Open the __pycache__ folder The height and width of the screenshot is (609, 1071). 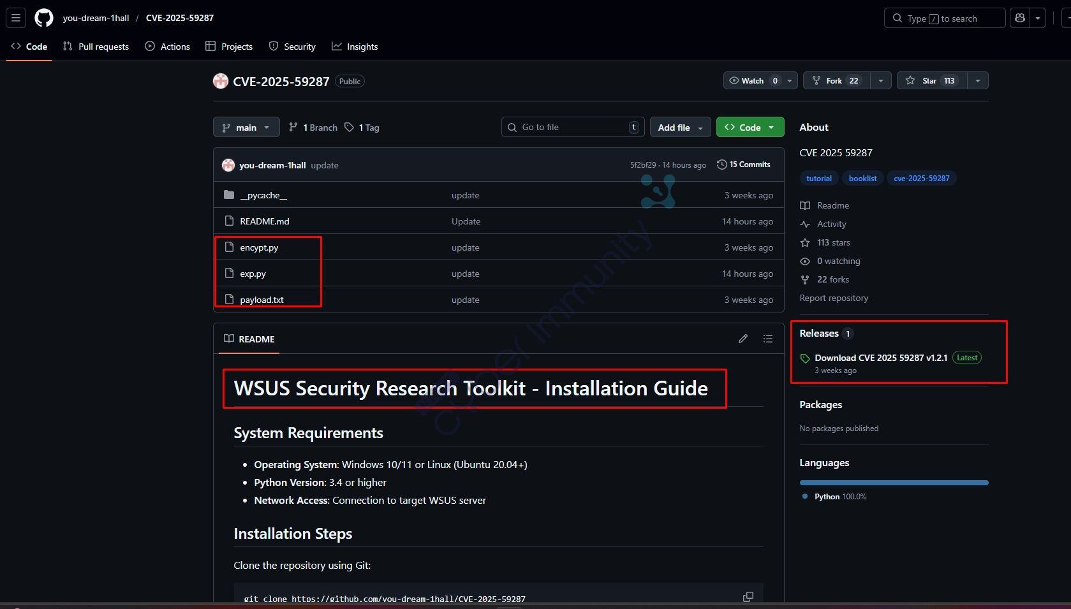tap(263, 195)
